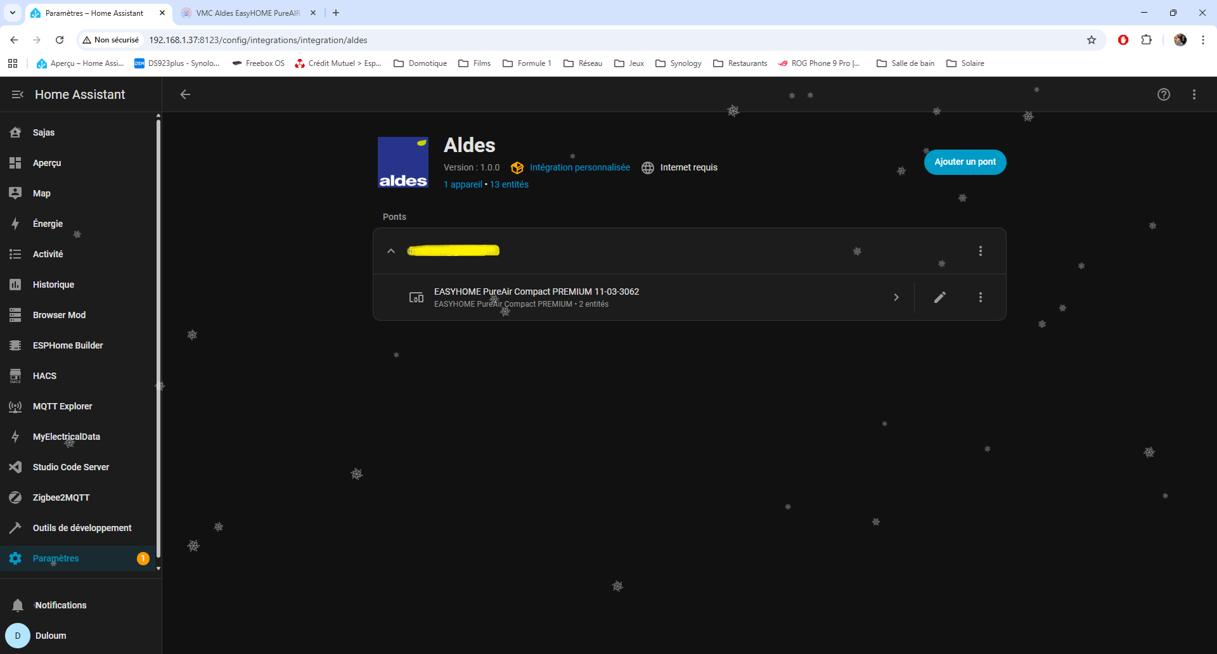Open the Historique panel
Screen dimensions: 1217x654
coord(78,285)
